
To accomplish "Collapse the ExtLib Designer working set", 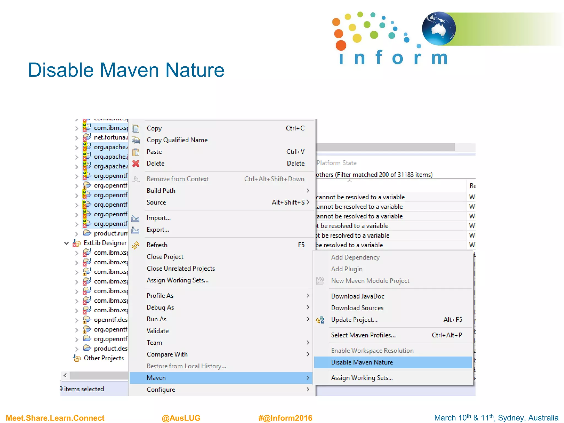I will coord(66,243).
